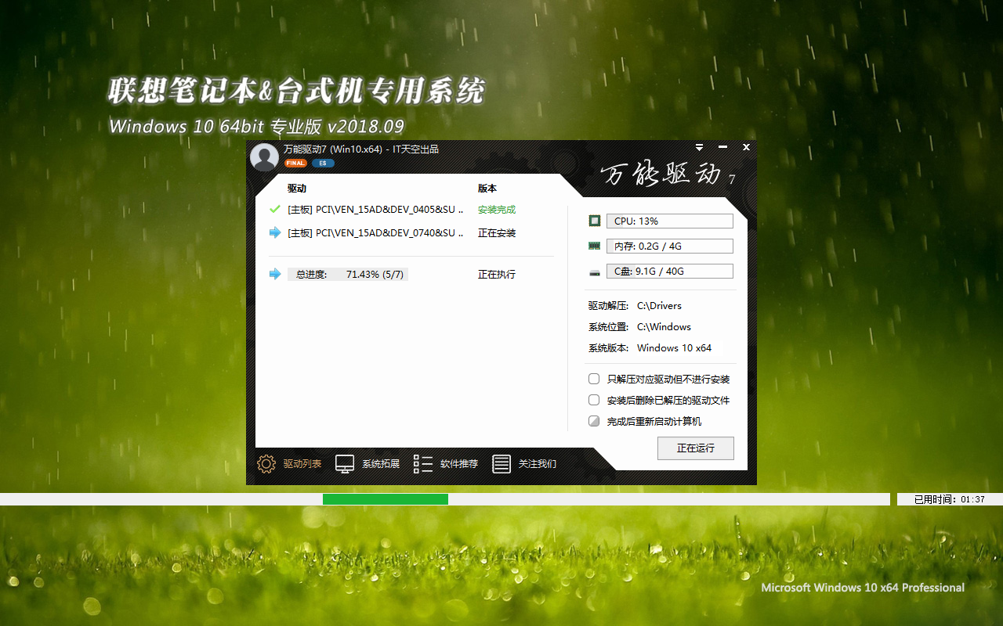Click the user avatar icon in the title bar

tap(264, 156)
